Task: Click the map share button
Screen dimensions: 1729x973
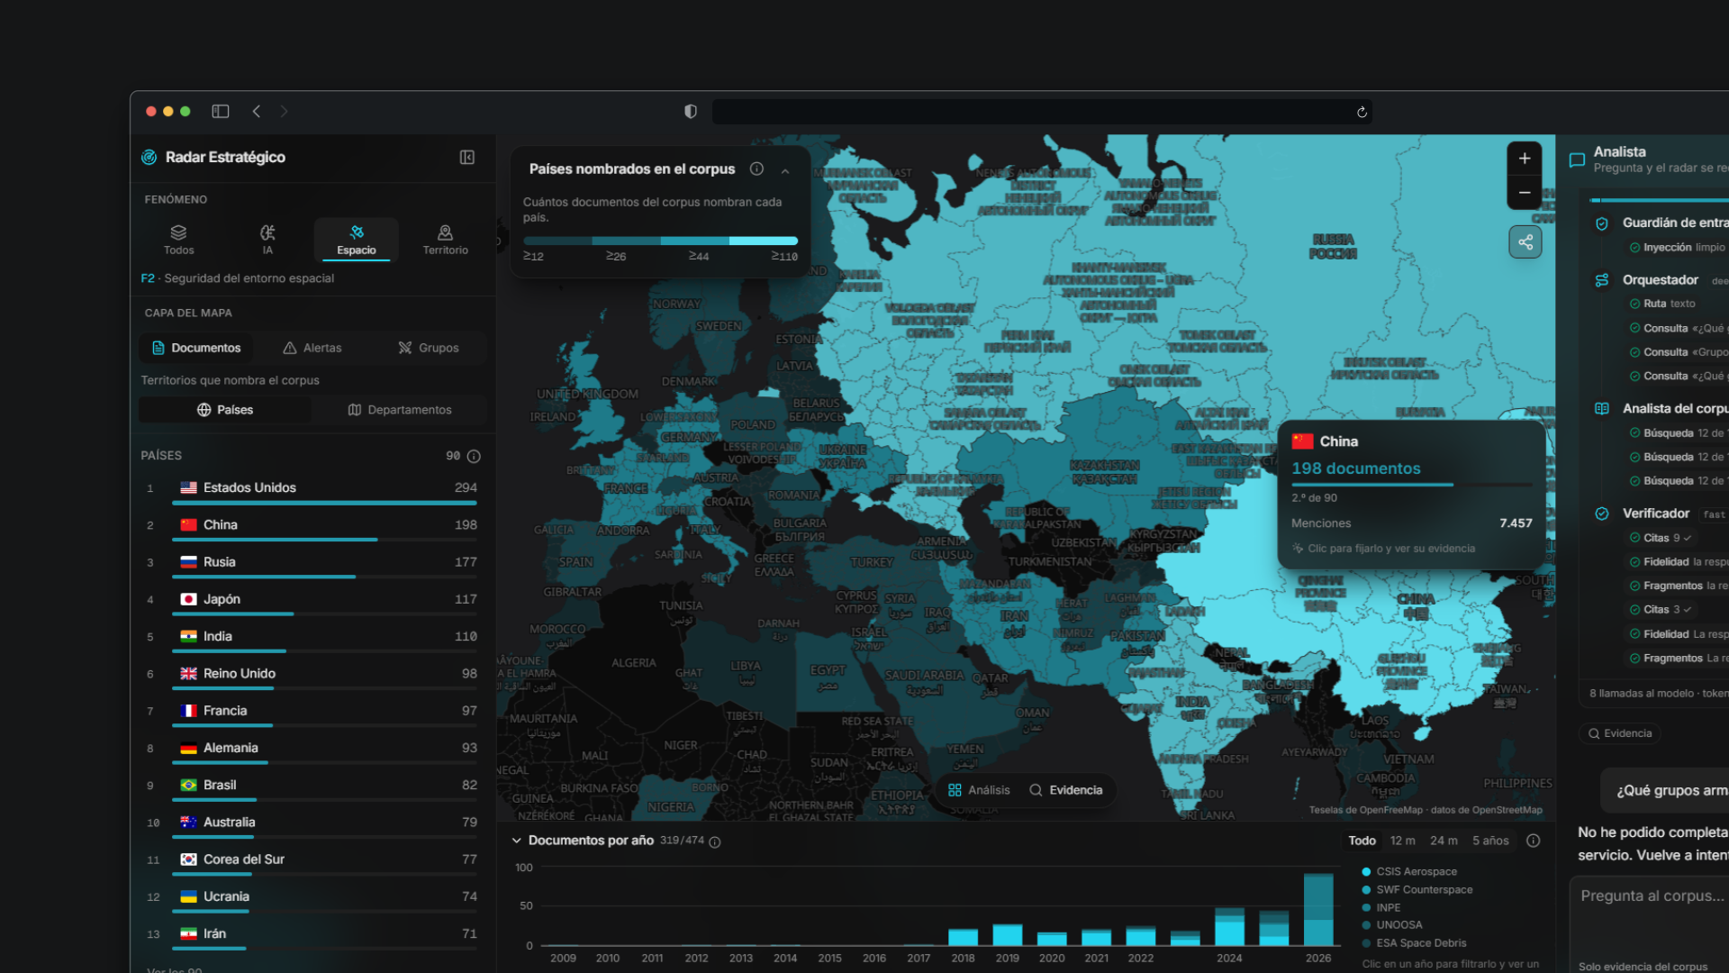Action: pyautogui.click(x=1525, y=242)
